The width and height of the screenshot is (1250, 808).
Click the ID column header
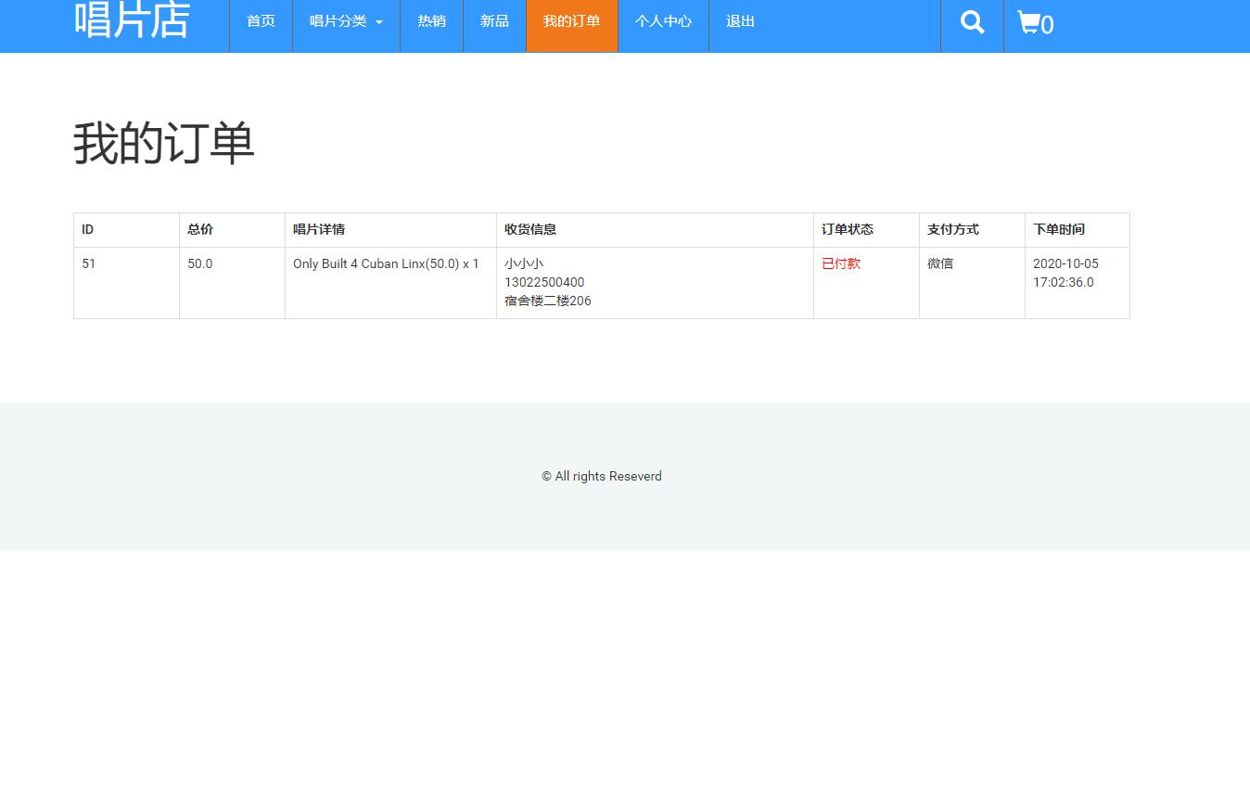pyautogui.click(x=87, y=229)
